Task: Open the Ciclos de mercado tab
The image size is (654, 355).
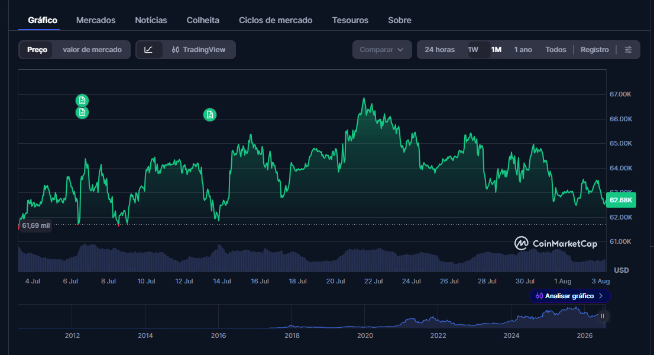Action: pos(276,20)
